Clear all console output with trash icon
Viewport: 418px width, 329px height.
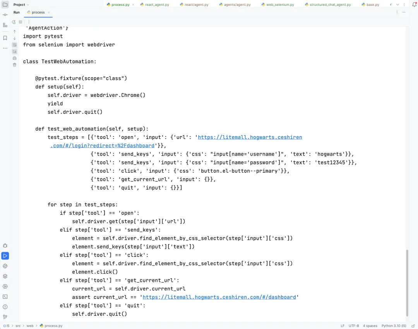[15, 65]
